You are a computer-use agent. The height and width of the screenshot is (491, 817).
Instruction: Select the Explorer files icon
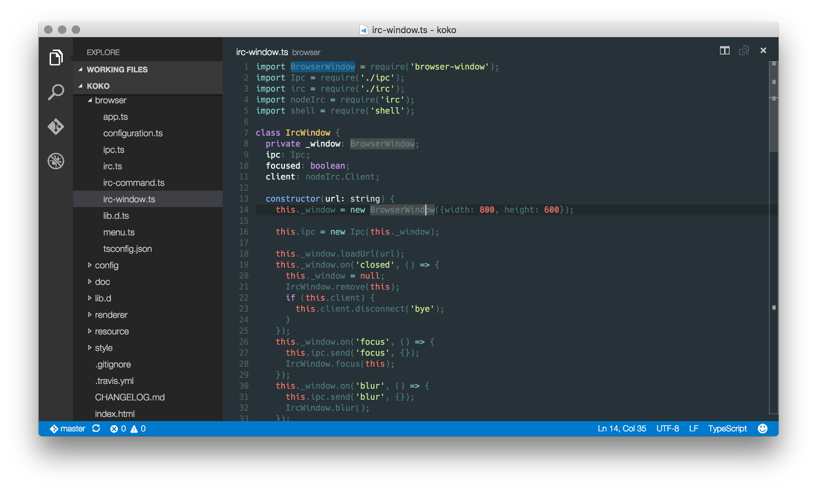pyautogui.click(x=56, y=57)
